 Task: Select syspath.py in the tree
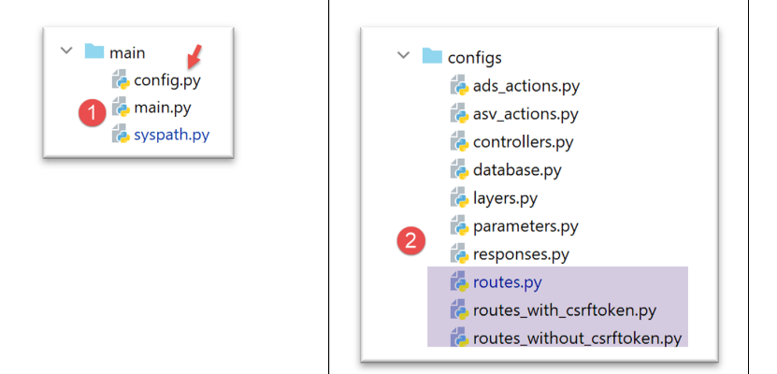coord(171,136)
